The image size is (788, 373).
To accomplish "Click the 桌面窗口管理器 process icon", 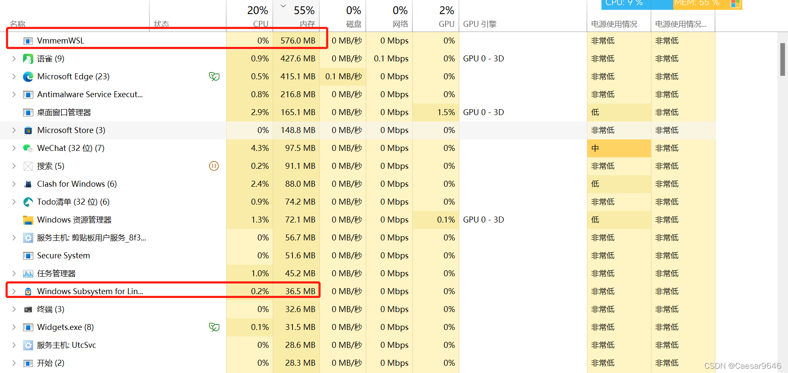I will (x=28, y=113).
